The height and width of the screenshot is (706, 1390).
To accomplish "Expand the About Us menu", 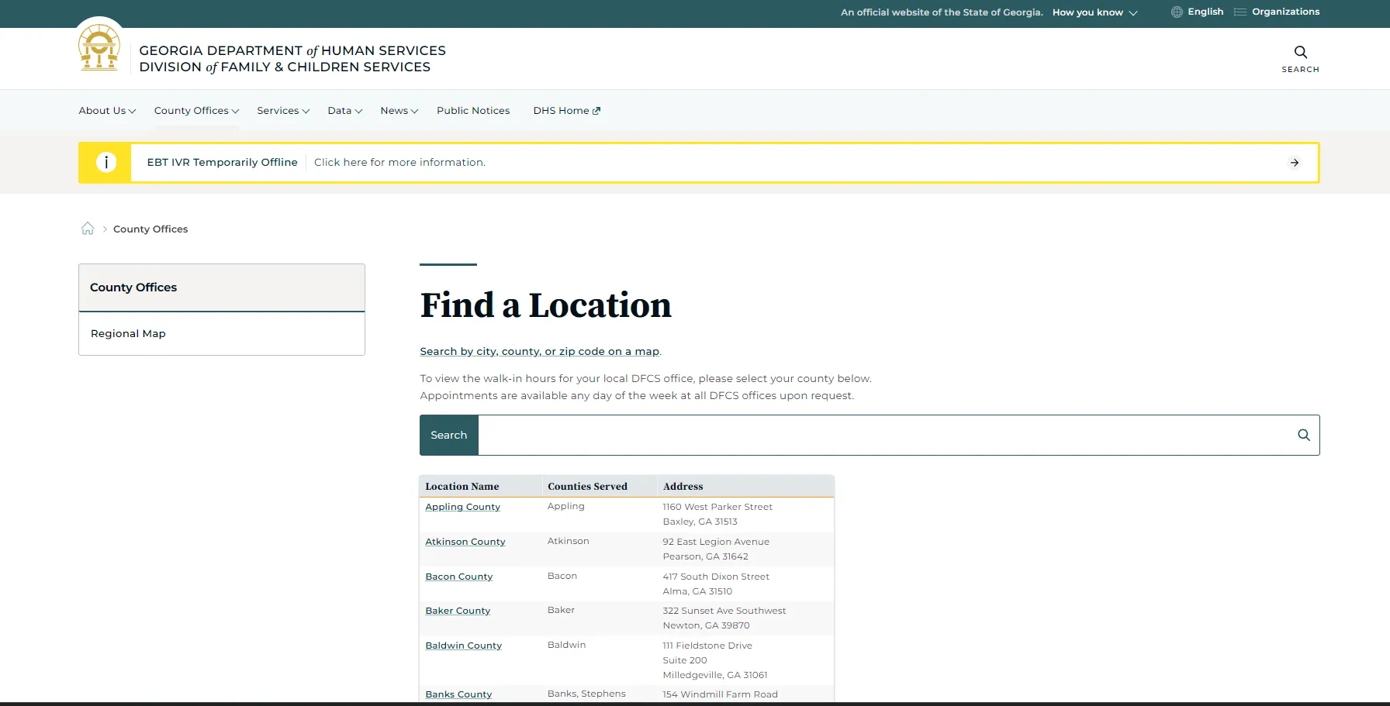I will (x=107, y=111).
